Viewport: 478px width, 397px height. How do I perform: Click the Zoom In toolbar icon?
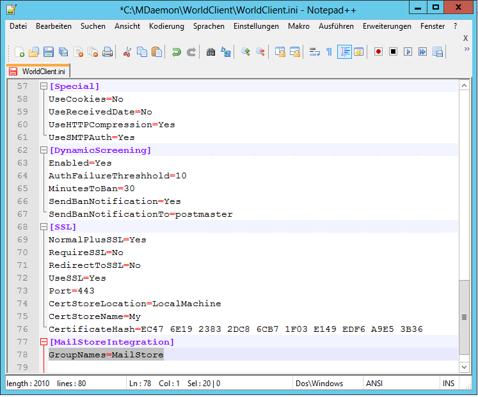246,52
